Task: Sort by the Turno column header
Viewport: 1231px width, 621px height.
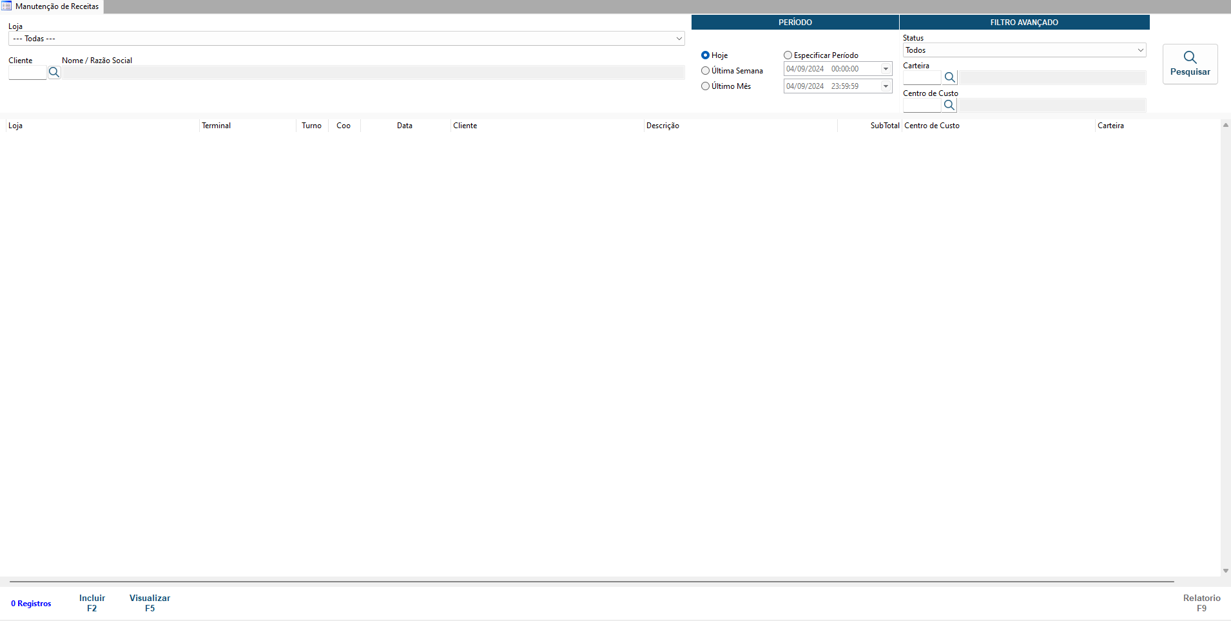Action: click(x=312, y=126)
